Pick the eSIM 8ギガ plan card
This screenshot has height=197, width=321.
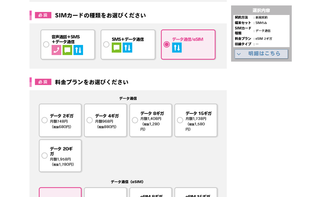(x=150, y=193)
